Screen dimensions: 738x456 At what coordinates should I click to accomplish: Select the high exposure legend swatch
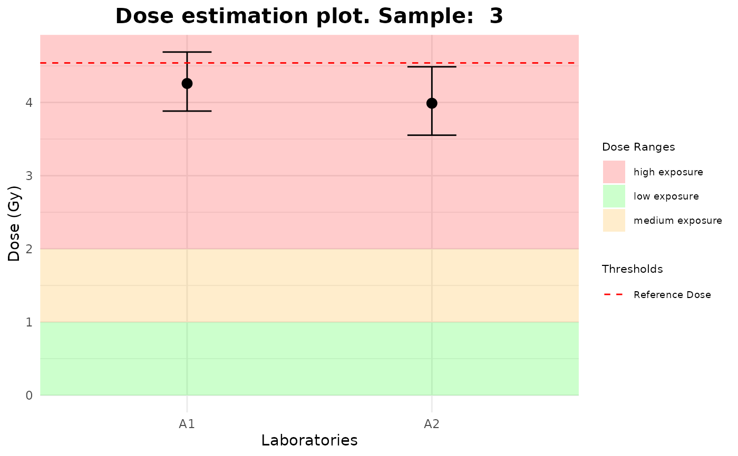point(614,172)
